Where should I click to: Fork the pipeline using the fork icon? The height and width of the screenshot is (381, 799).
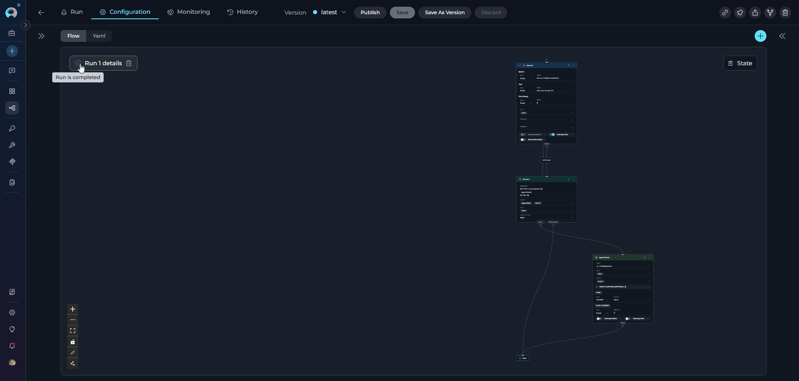click(770, 13)
